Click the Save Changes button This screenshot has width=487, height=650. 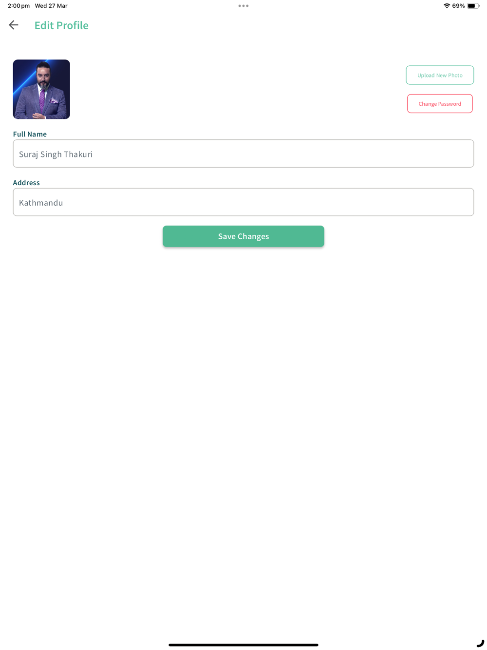click(x=243, y=236)
